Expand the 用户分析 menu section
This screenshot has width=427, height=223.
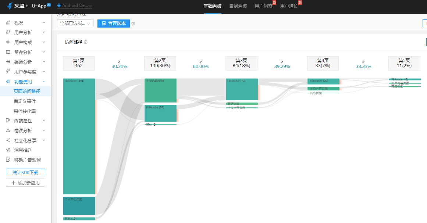[x=44, y=33]
